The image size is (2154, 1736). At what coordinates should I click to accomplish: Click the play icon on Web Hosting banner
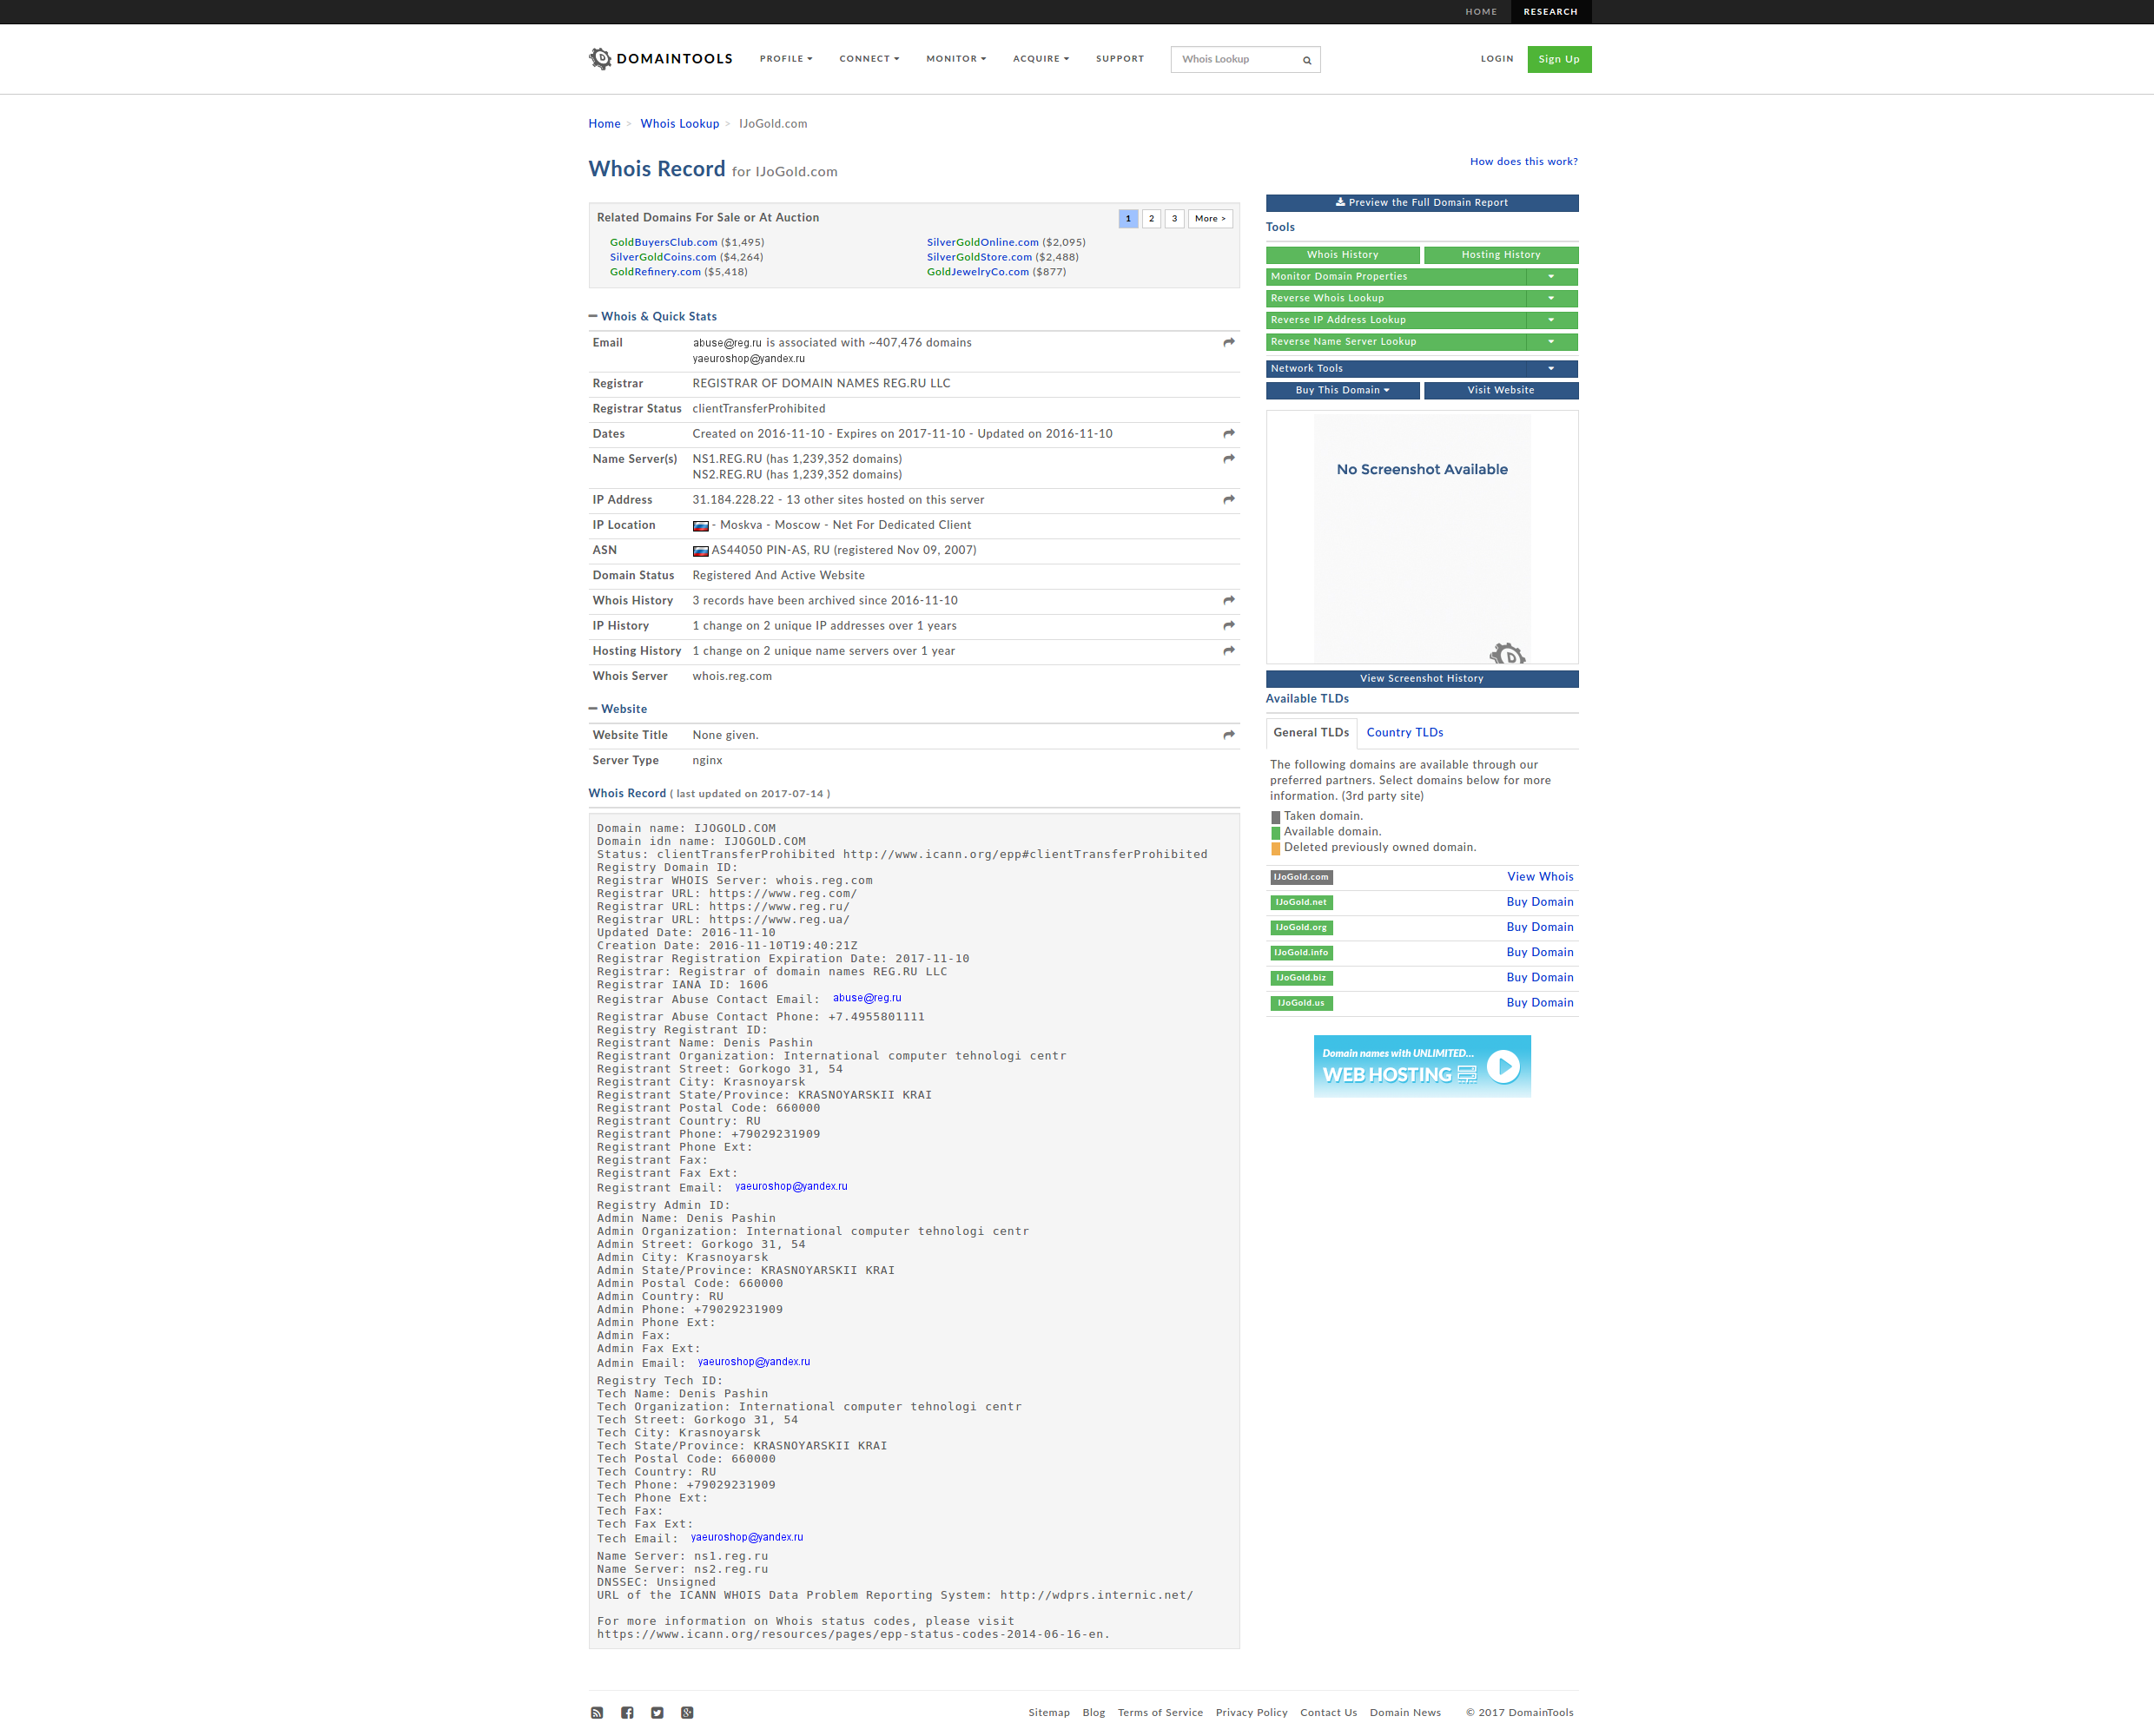pos(1503,1066)
